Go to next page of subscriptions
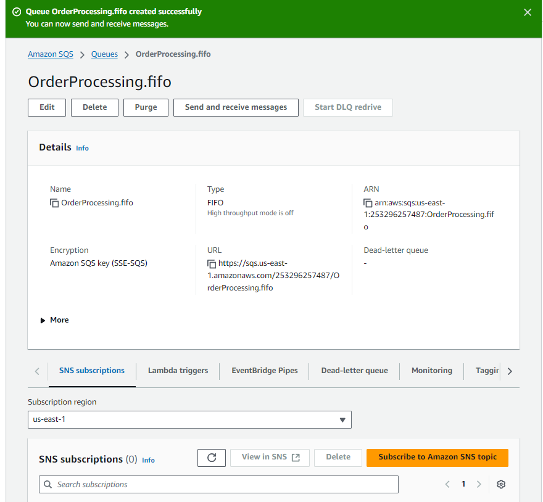The image size is (543, 502). 479,484
